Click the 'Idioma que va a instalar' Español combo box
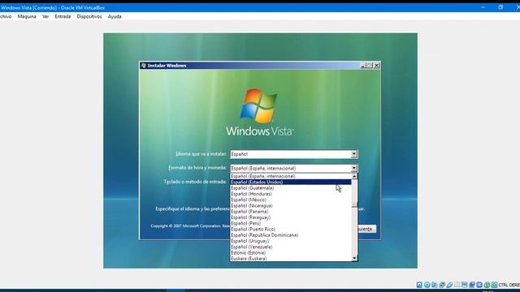This screenshot has width=520, height=292. click(x=293, y=154)
